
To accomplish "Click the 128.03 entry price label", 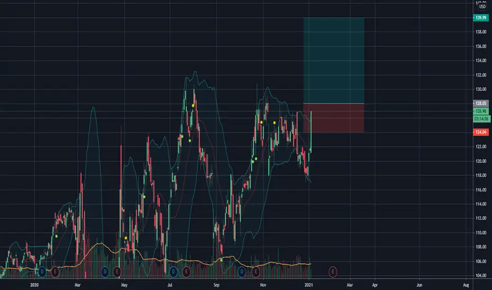I will tap(481, 103).
